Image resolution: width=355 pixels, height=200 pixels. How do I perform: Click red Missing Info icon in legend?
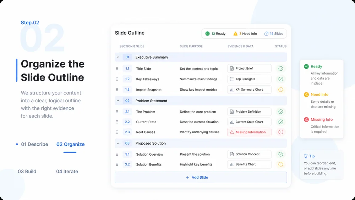pyautogui.click(x=306, y=119)
